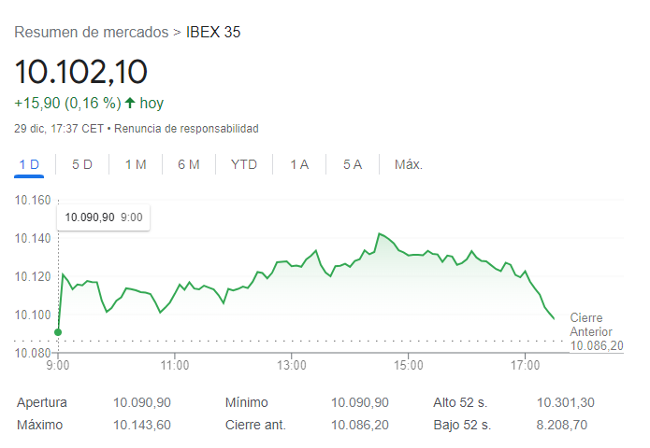Image resolution: width=650 pixels, height=448 pixels.
Task: Click the Alto 52 s. label
Action: (460, 402)
